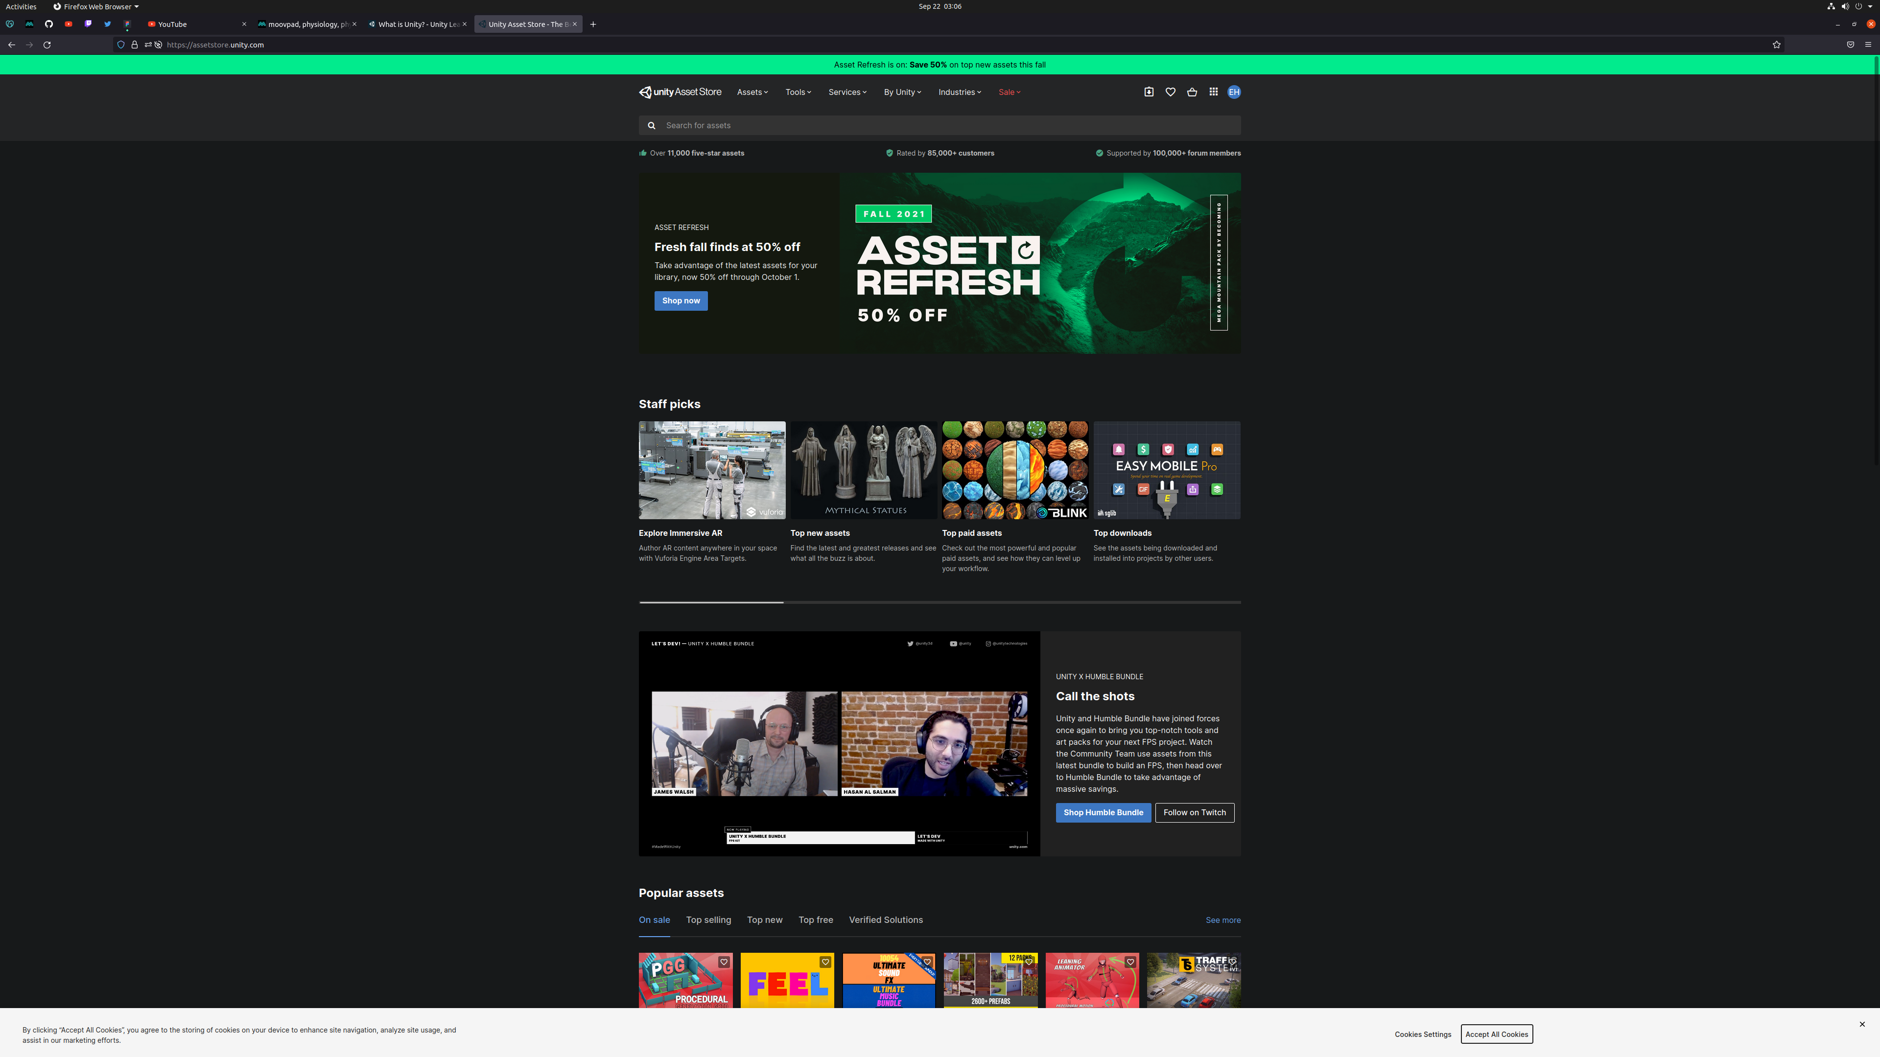The width and height of the screenshot is (1880, 1057).
Task: Open the shopping cart basket
Action: pos(1192,92)
